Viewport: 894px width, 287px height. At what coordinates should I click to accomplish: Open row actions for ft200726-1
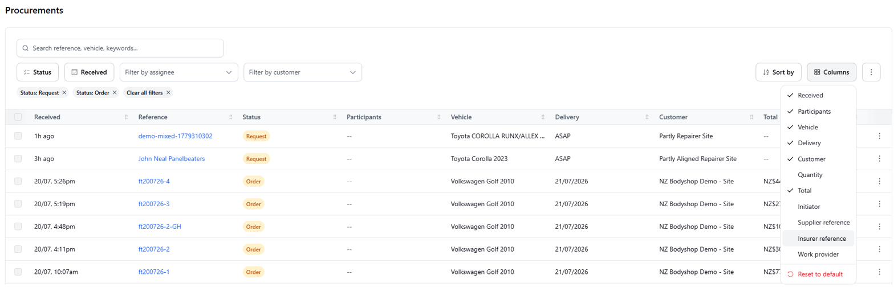pyautogui.click(x=879, y=272)
